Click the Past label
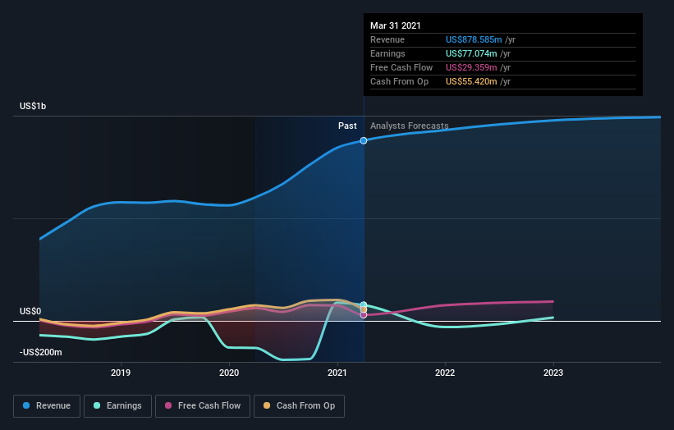This screenshot has height=430, width=674. point(347,126)
